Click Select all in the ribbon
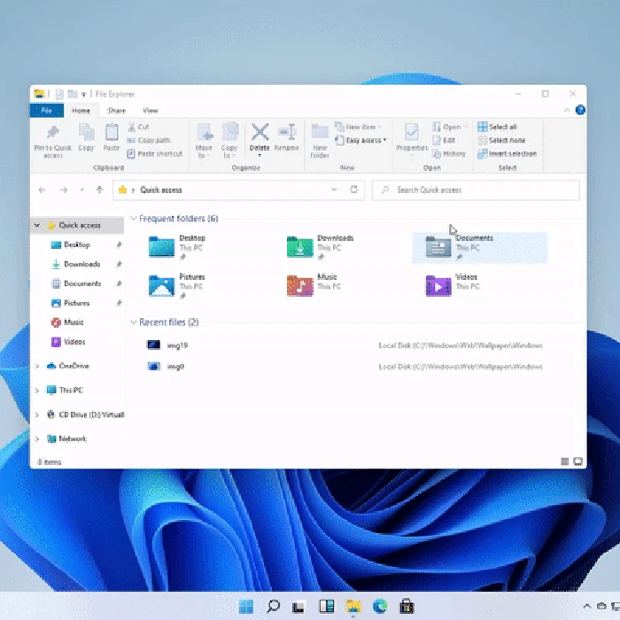620x620 pixels. pyautogui.click(x=498, y=127)
